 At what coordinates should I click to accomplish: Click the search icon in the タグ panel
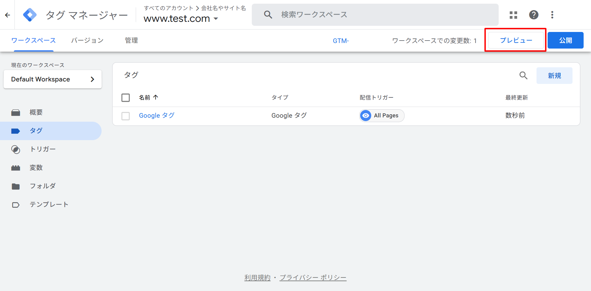(x=523, y=76)
